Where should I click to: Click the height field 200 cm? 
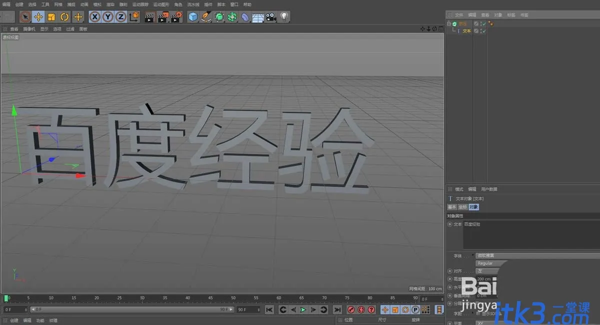pyautogui.click(x=486, y=279)
